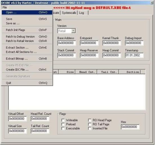Click the Head Ref. Count field
This screenshot has height=145, width=155.
40,119
